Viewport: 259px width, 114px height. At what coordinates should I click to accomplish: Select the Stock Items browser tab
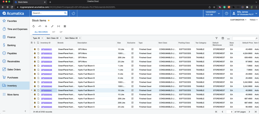pyautogui.click(x=30, y=2)
